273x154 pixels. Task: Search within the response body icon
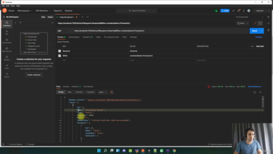tap(260, 92)
